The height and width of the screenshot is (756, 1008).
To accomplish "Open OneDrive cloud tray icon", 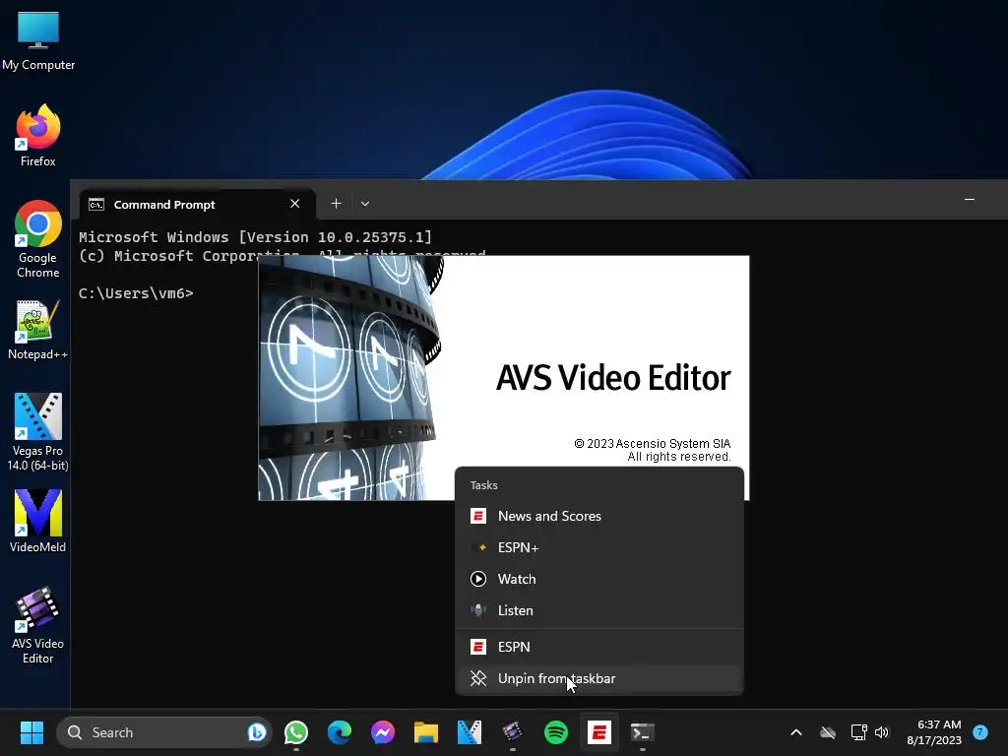I will 828,732.
